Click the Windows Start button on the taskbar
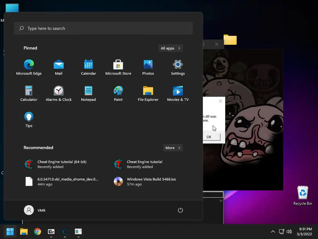This screenshot has height=239, width=318. (10, 232)
